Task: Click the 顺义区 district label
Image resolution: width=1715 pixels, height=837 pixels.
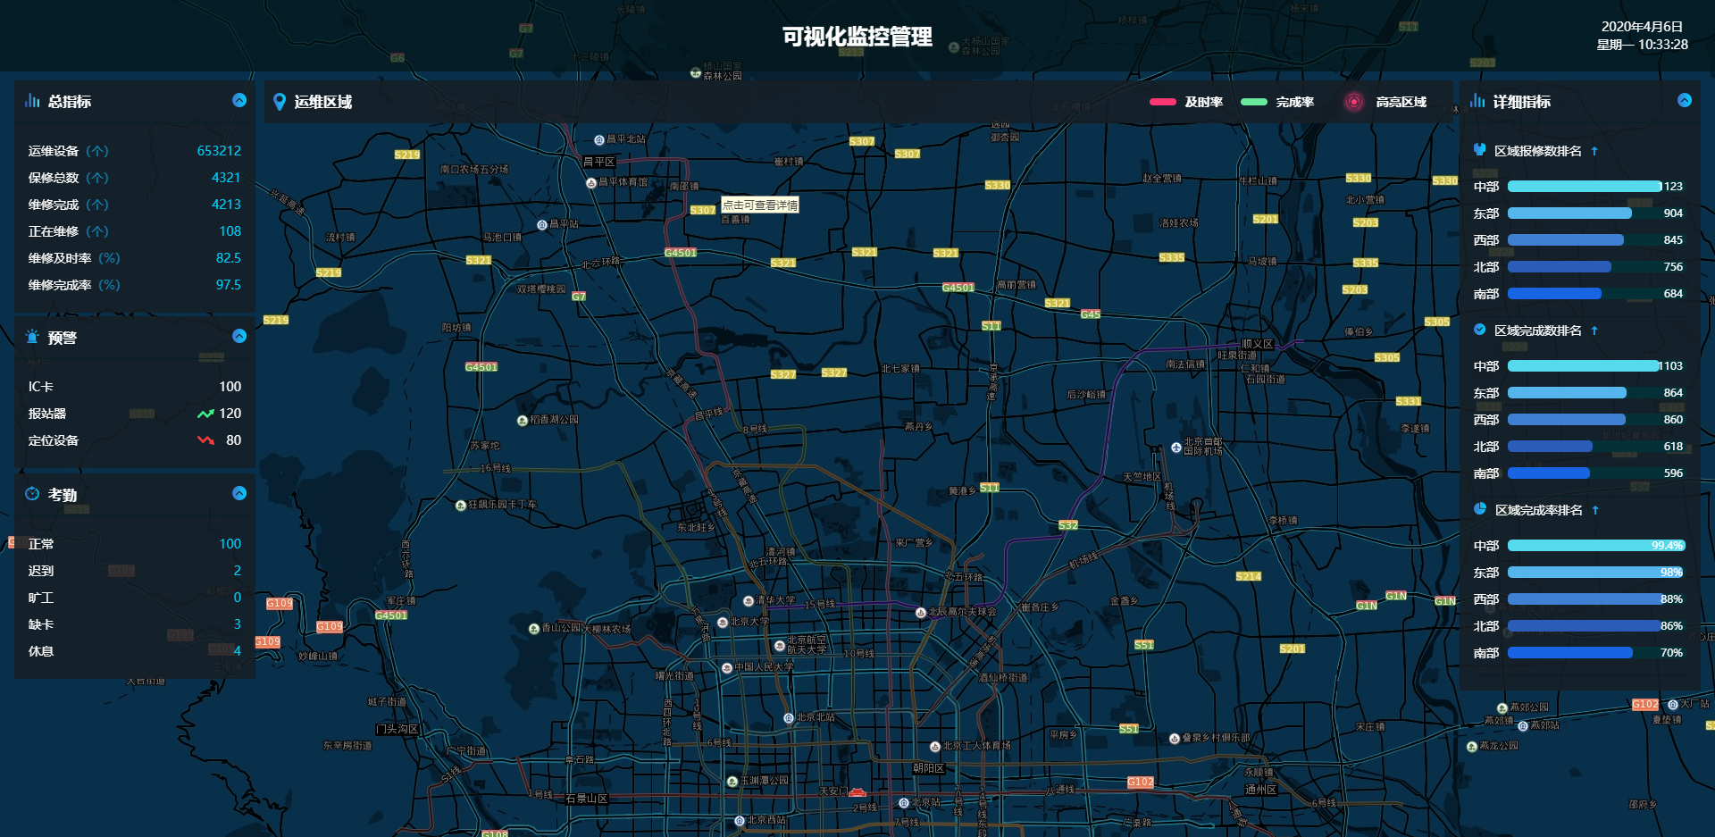Action: pyautogui.click(x=1258, y=345)
